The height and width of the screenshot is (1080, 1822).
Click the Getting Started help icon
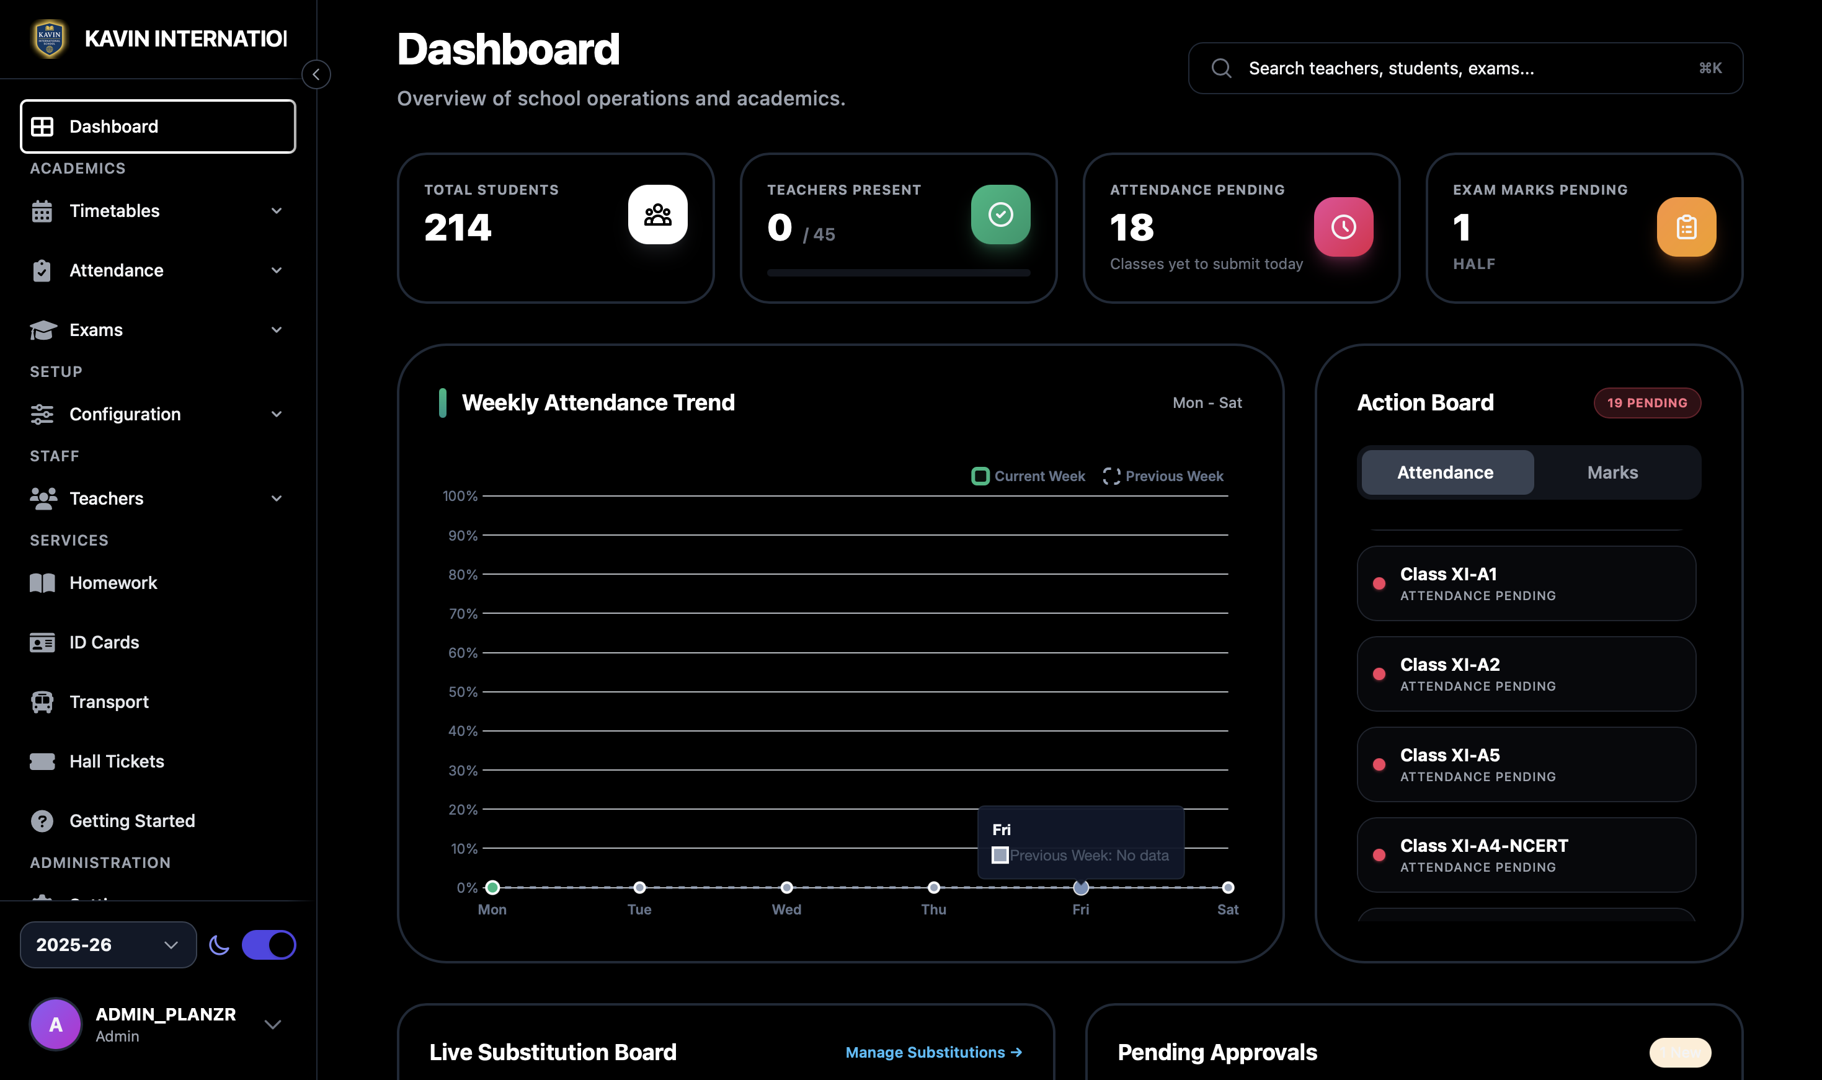[x=42, y=821]
